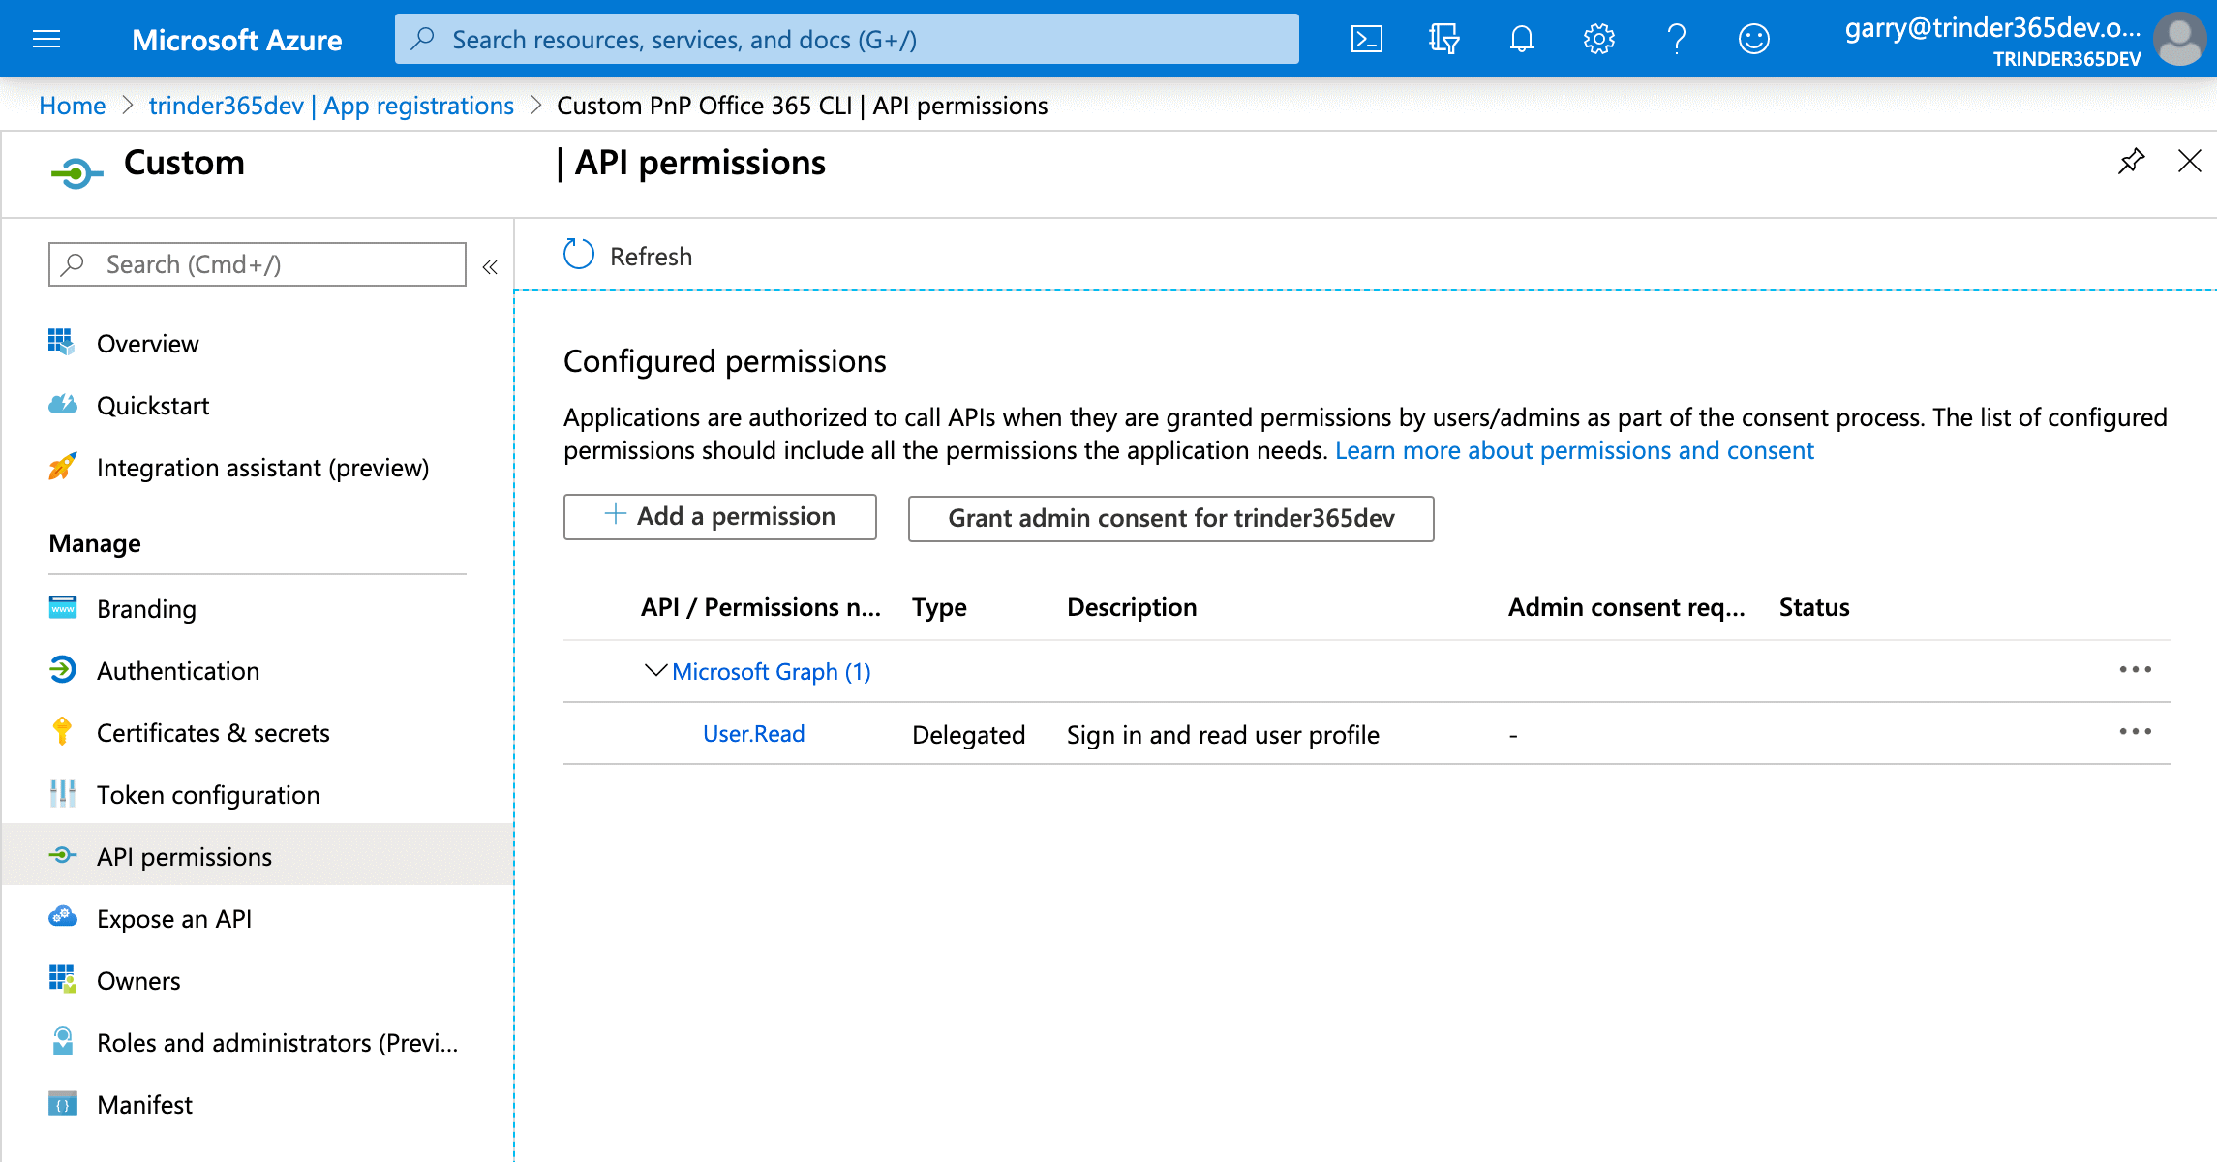Close the API permissions blade
2217x1162 pixels.
(x=2189, y=161)
